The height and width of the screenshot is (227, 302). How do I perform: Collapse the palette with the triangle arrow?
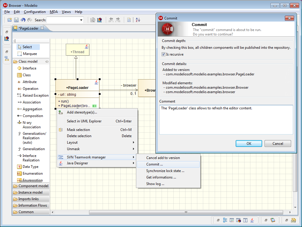(14, 41)
